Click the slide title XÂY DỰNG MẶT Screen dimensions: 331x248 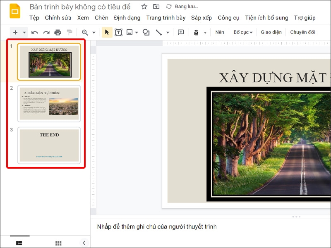click(x=273, y=78)
